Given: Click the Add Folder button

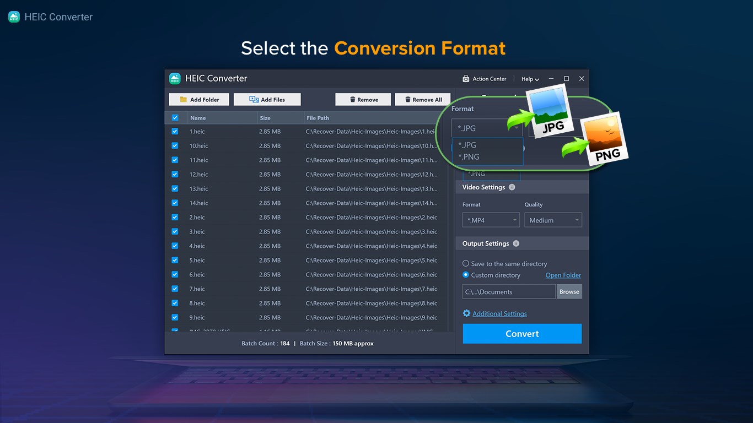Looking at the screenshot, I should coord(199,100).
